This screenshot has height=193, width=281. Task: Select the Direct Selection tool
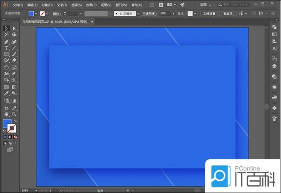tap(14, 28)
